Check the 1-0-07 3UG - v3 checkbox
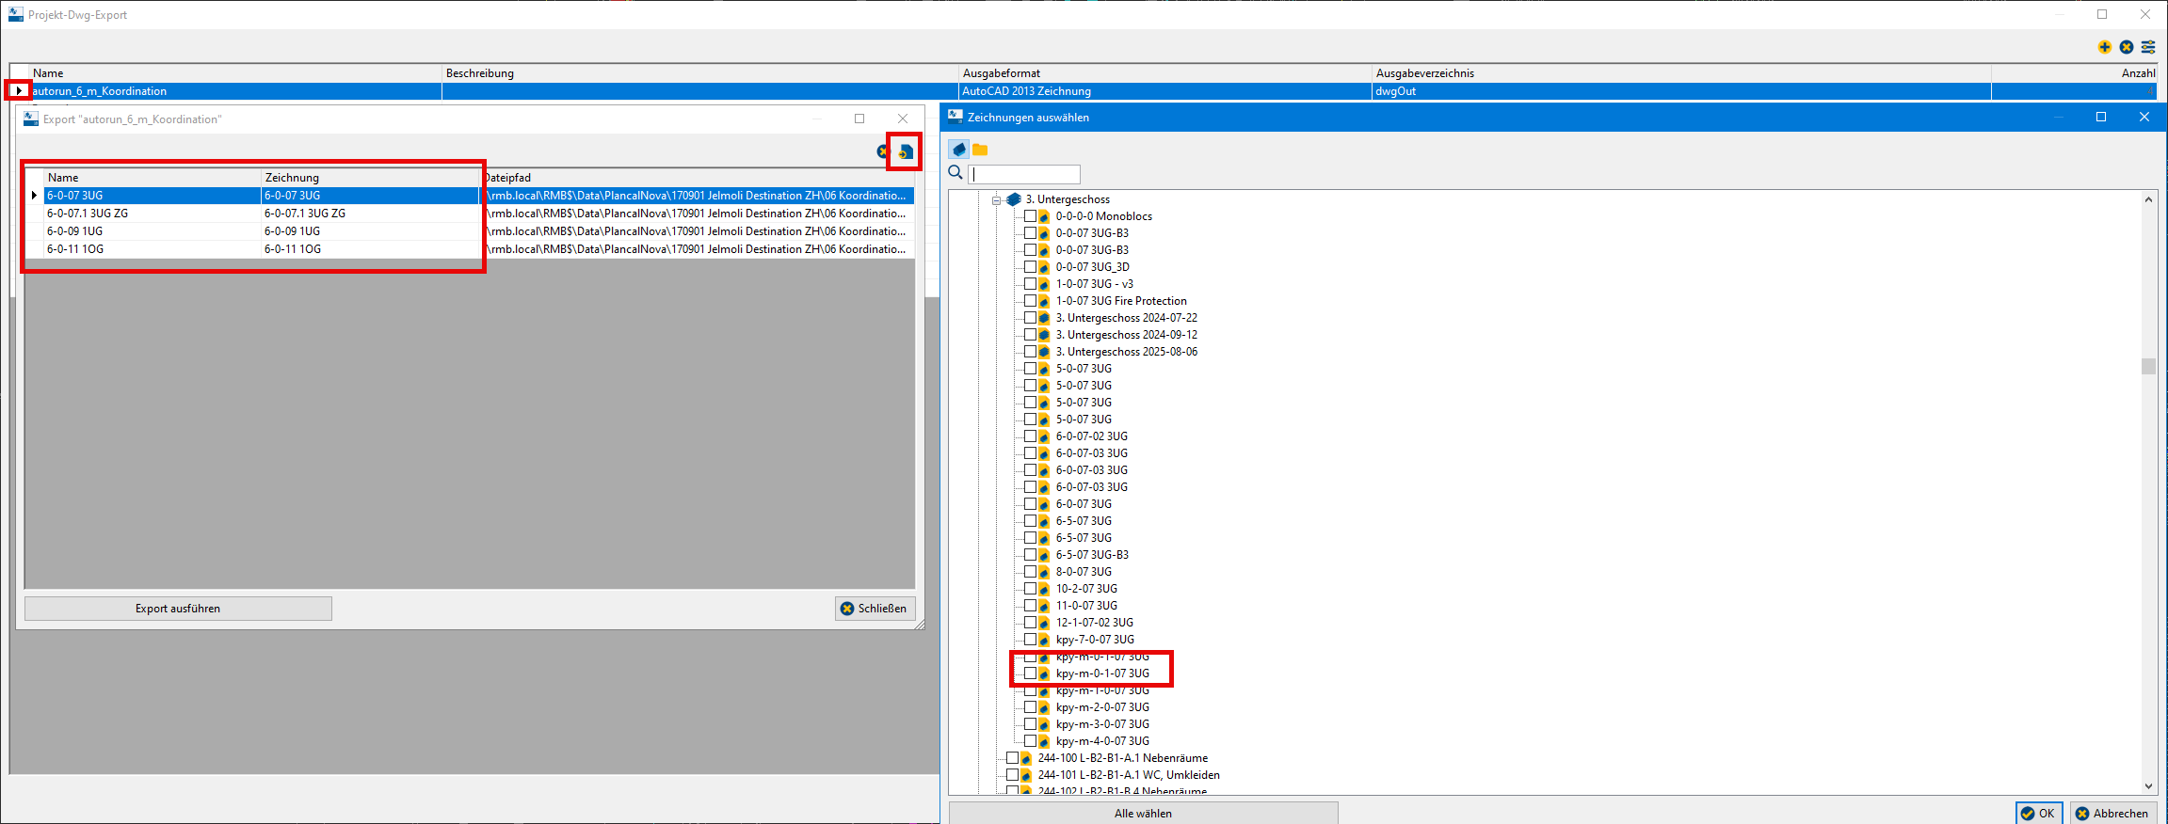The height and width of the screenshot is (824, 2168). click(x=1030, y=284)
